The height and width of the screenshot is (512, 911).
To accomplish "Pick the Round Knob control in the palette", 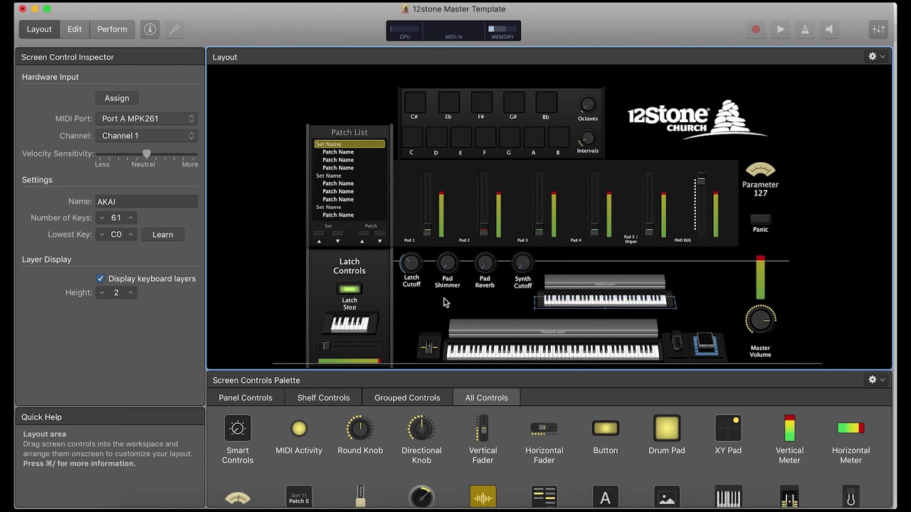I will tap(360, 434).
